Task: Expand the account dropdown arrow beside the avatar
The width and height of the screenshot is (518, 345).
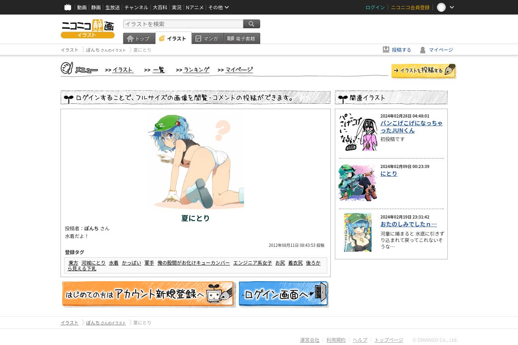Action: click(452, 7)
